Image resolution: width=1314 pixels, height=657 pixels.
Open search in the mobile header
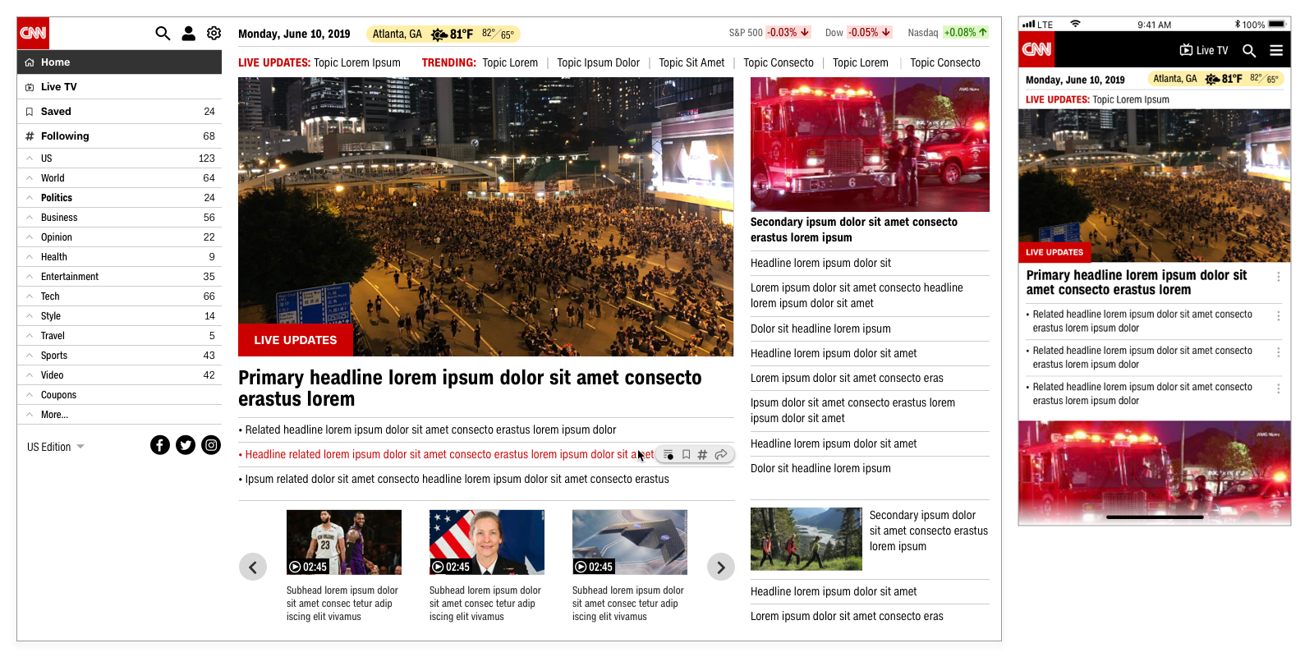coord(1249,50)
